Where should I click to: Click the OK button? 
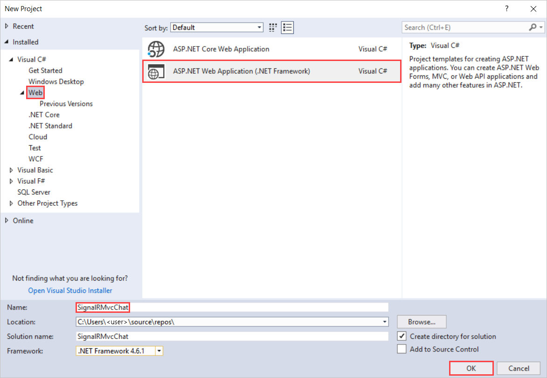[x=471, y=368]
